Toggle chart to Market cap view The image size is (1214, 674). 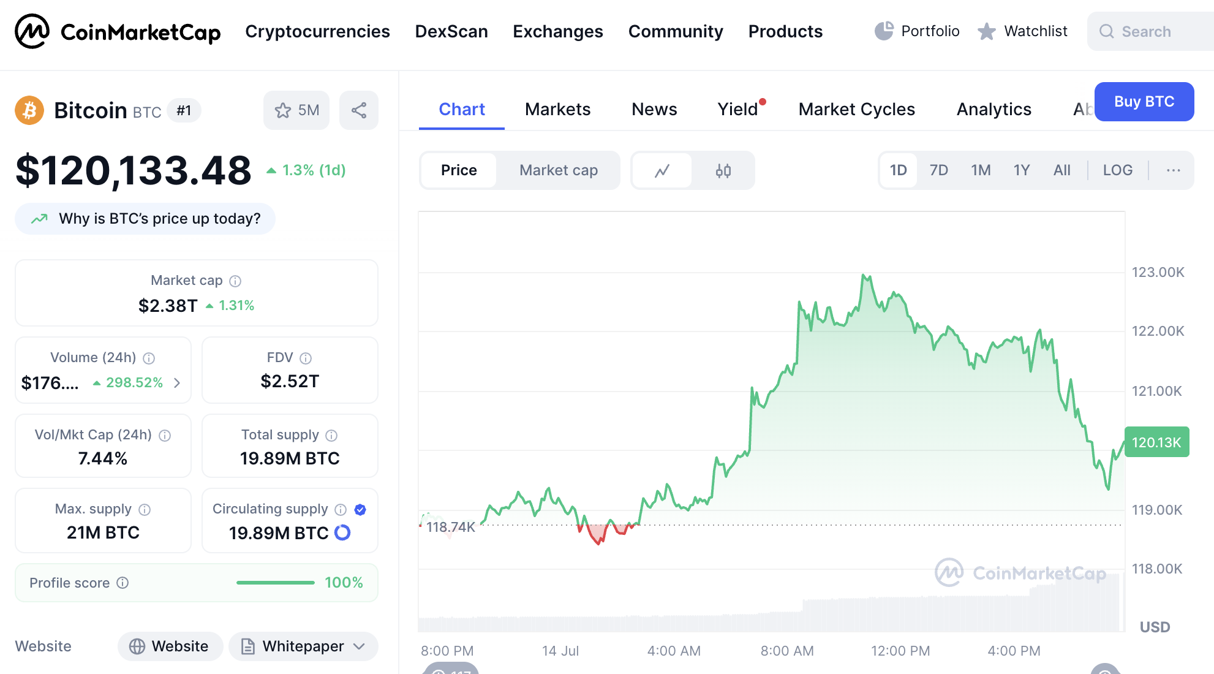tap(559, 170)
